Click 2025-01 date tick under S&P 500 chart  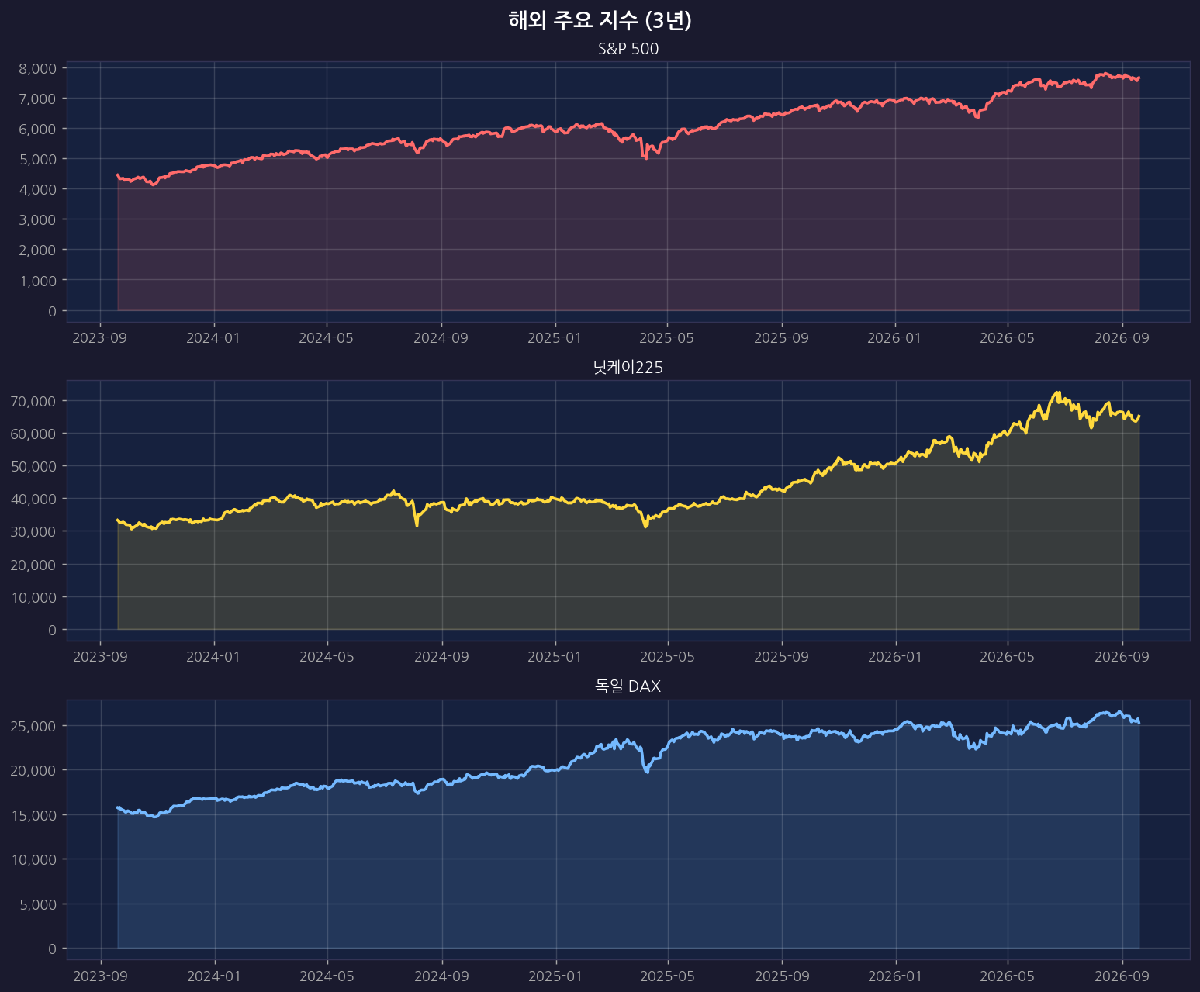(x=555, y=338)
